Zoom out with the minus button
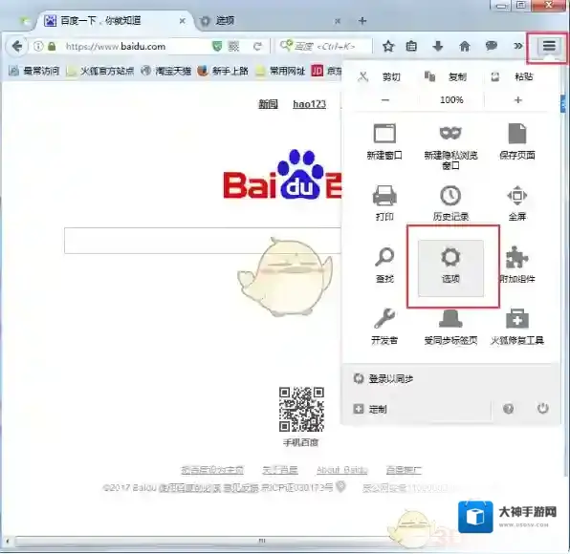This screenshot has height=554, width=570. [385, 100]
